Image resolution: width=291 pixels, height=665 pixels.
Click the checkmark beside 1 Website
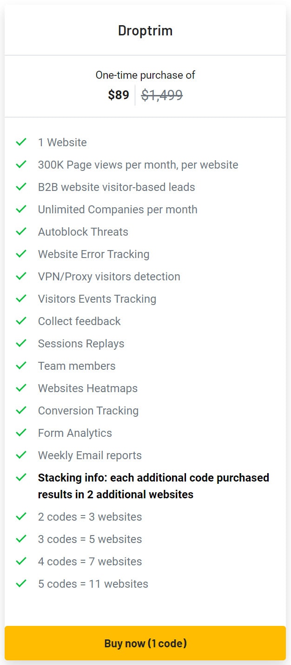tap(21, 142)
